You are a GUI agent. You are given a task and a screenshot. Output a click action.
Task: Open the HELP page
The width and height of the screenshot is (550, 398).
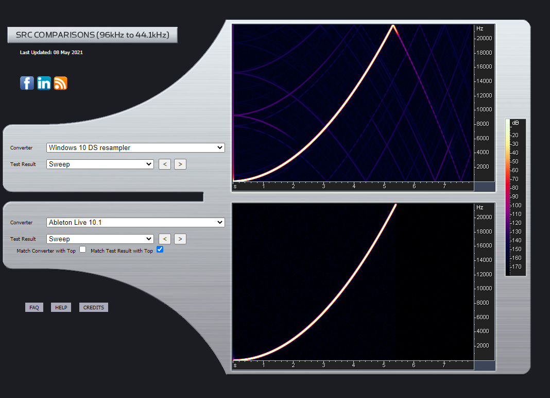click(61, 308)
